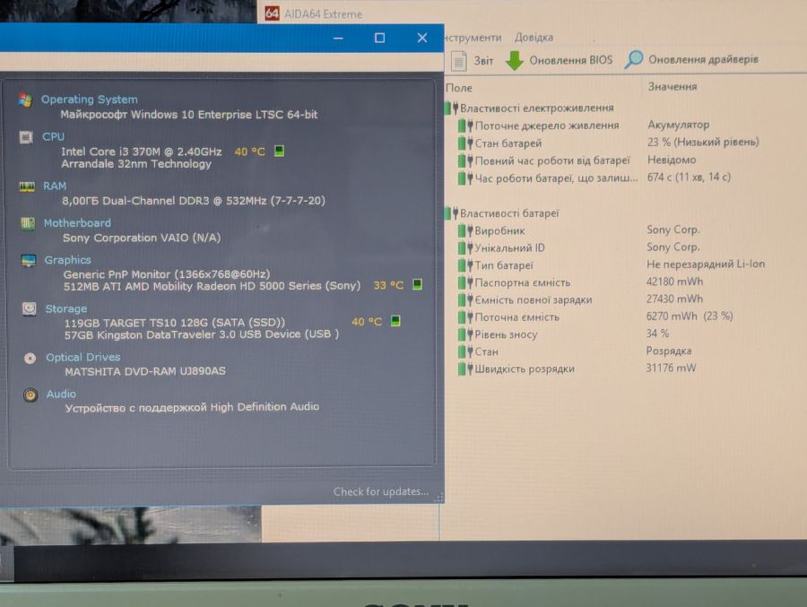807x607 pixels.
Task: Click the Поле column header
Action: click(459, 88)
